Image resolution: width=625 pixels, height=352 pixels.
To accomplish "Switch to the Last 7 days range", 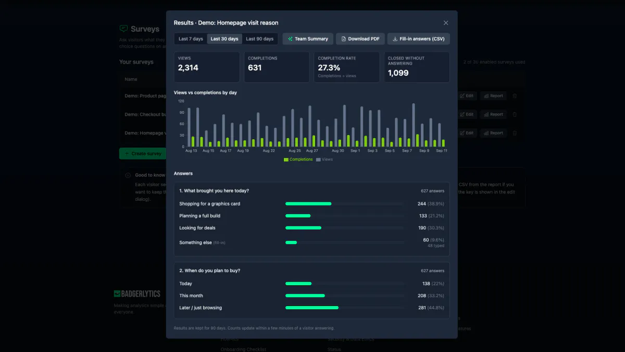I will point(191,39).
